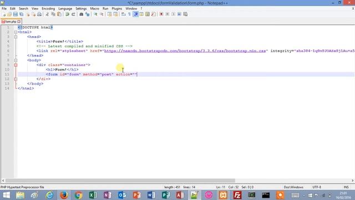Click the Windows Start button
The height and width of the screenshot is (200, 355).
6,195
